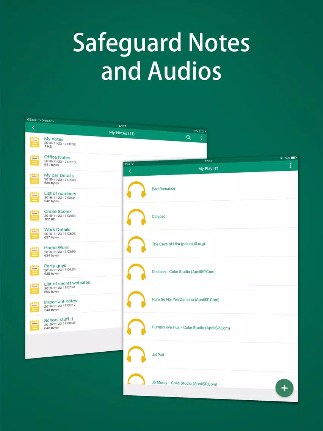Tap the 'My Notes (11)' header title
This screenshot has width=323, height=431.
[x=122, y=133]
